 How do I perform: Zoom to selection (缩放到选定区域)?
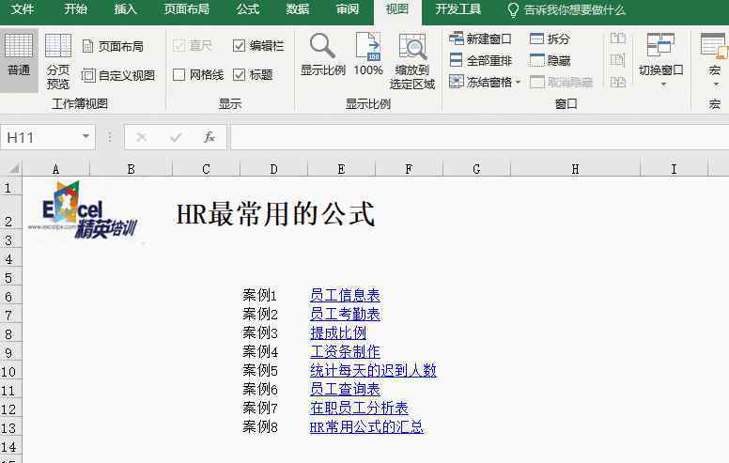click(x=412, y=60)
